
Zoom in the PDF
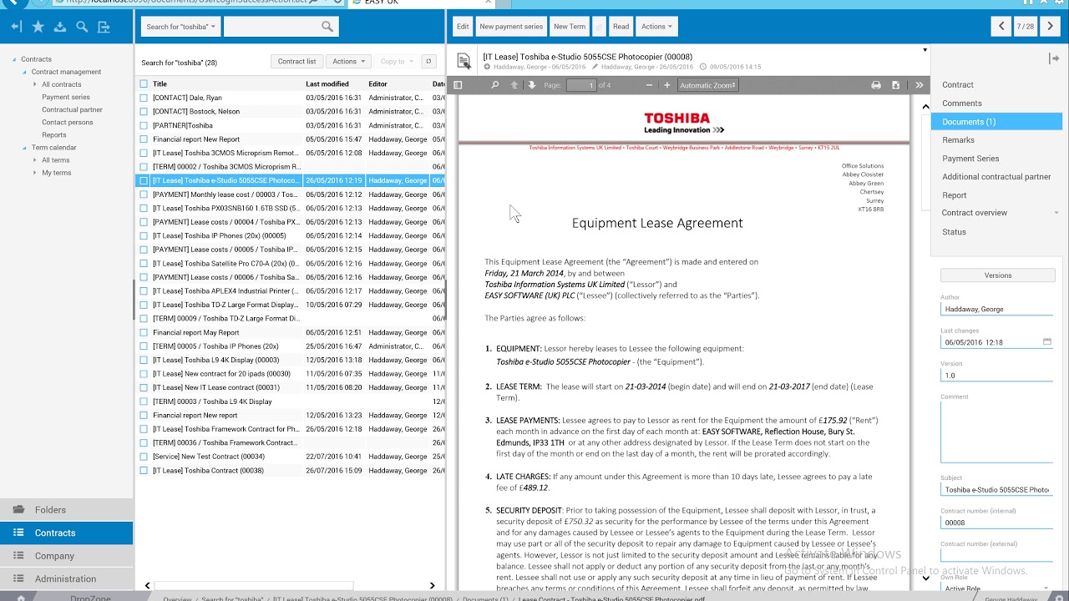point(666,85)
